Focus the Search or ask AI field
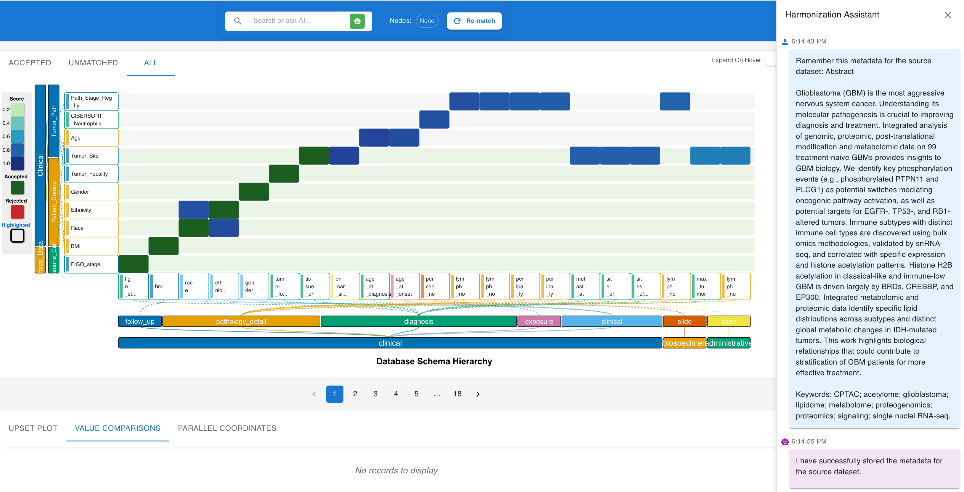The width and height of the screenshot is (964, 492). click(298, 21)
